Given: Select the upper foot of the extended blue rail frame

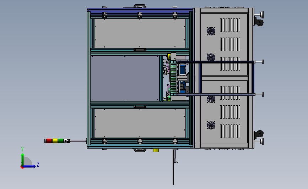Looking at the screenshot, I should click(259, 62).
